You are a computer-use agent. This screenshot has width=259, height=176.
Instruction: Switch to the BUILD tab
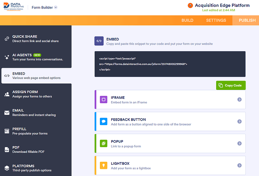pyautogui.click(x=187, y=20)
